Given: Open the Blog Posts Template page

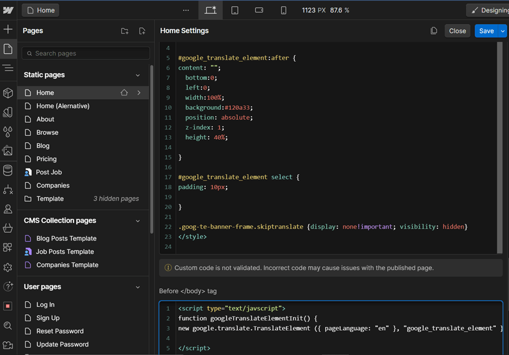Looking at the screenshot, I should click(x=83, y=238).
